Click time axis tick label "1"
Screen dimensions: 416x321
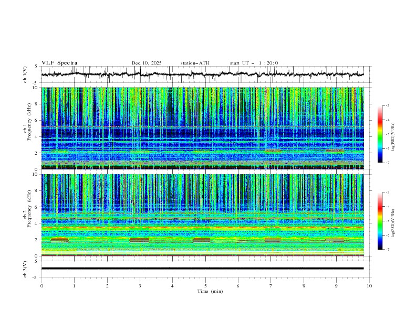click(75, 286)
